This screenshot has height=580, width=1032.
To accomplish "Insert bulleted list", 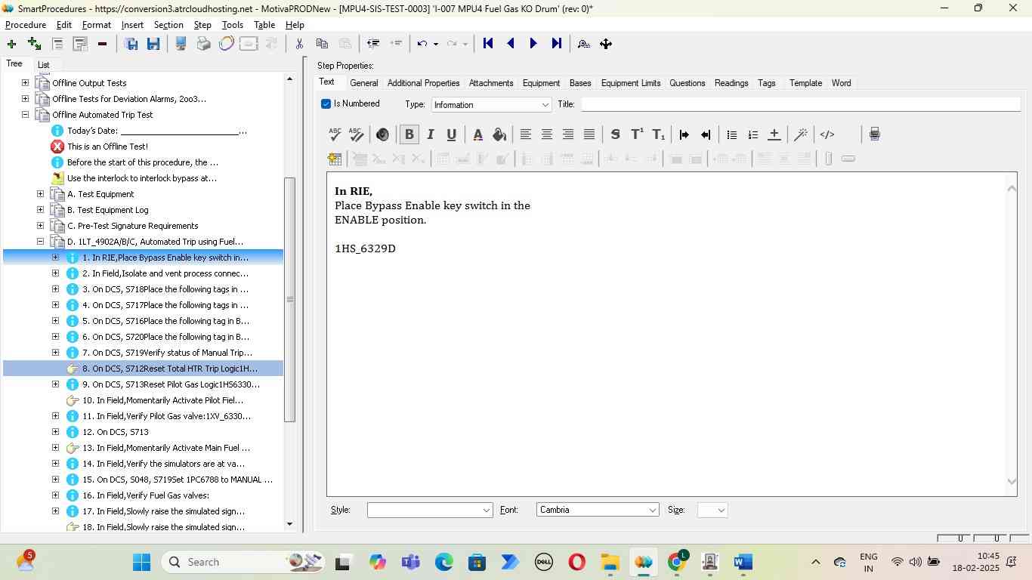I will [731, 134].
